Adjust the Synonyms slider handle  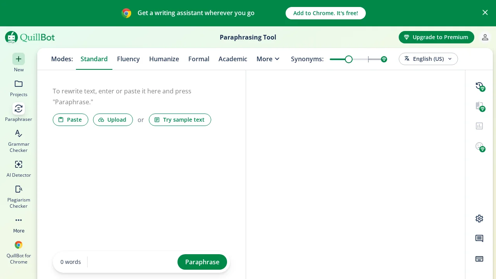pyautogui.click(x=349, y=59)
